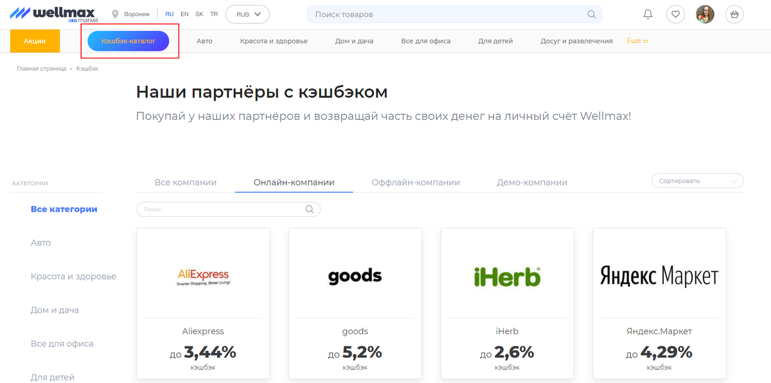
Task: Click the magnifier in the partner search field
Action: 309,209
